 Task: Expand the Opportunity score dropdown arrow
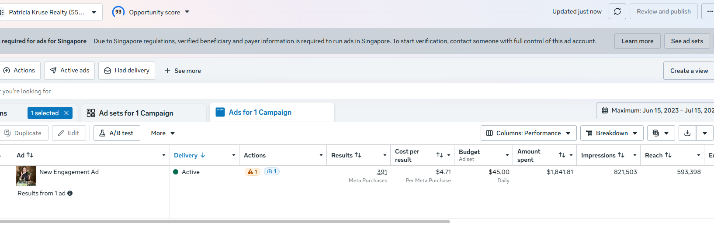(x=187, y=12)
